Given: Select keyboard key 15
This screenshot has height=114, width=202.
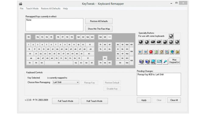Looking at the screenshot, I should click(90, 45).
